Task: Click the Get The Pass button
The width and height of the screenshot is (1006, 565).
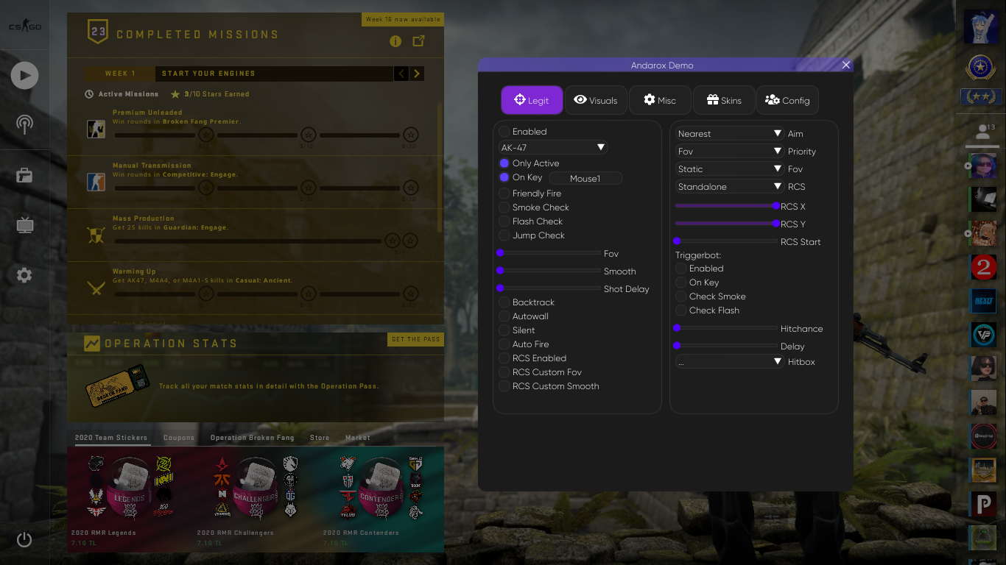Action: 416,339
